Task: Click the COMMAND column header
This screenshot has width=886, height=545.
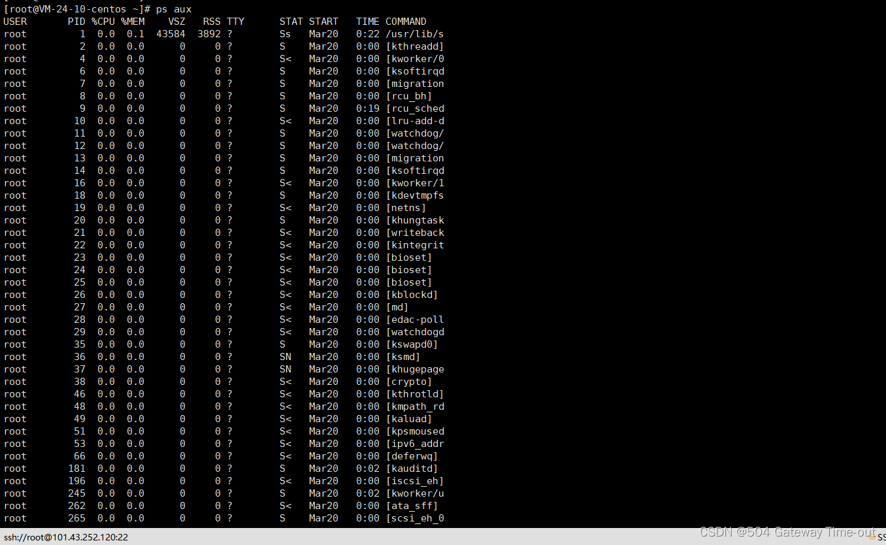Action: pyautogui.click(x=406, y=22)
